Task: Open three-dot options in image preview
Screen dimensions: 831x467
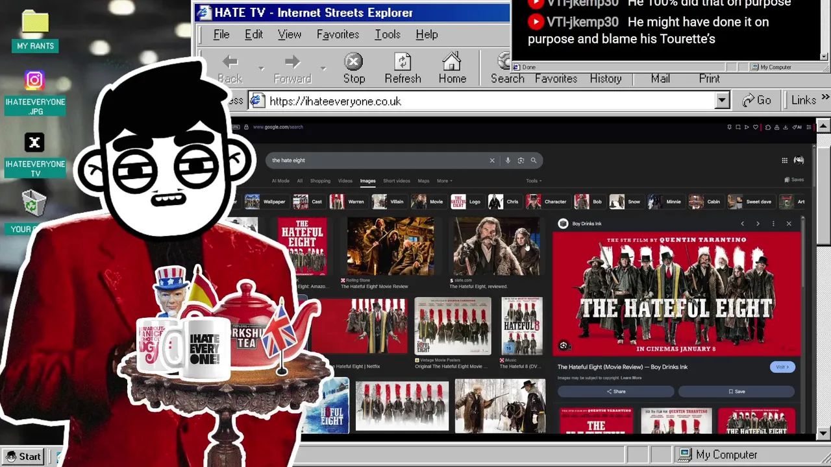Action: click(x=773, y=224)
